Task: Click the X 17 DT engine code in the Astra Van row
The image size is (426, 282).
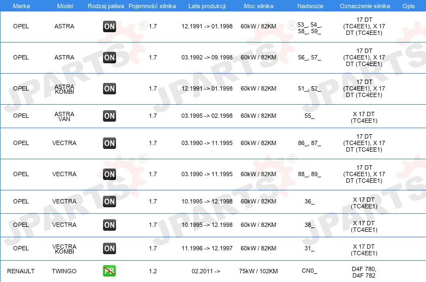Action: tap(364, 117)
